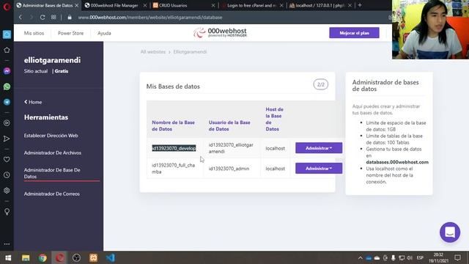
Task: Go back to previous page
Action: click(21, 18)
